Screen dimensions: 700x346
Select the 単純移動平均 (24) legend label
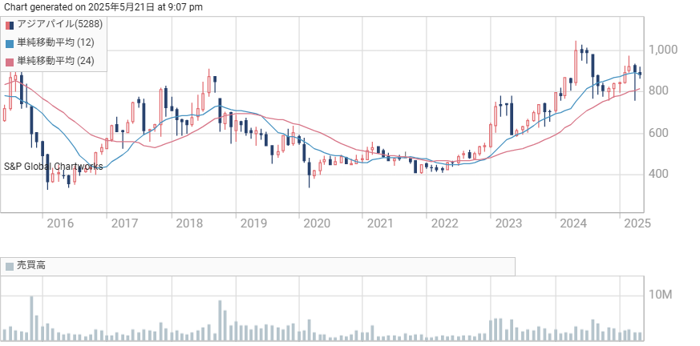tap(56, 61)
